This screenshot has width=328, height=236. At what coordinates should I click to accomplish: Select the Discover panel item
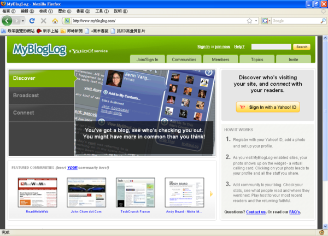tap(42, 78)
